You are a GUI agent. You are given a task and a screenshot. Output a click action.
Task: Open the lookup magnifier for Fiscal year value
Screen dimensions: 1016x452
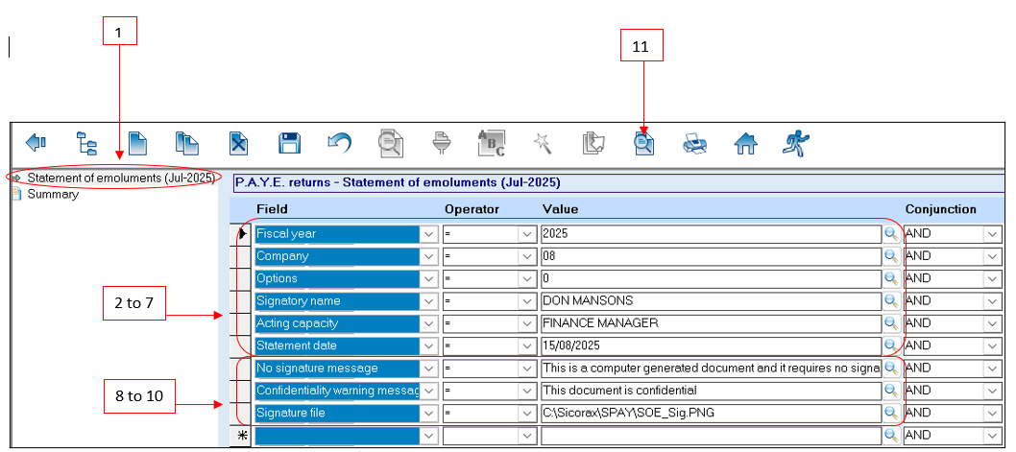891,234
